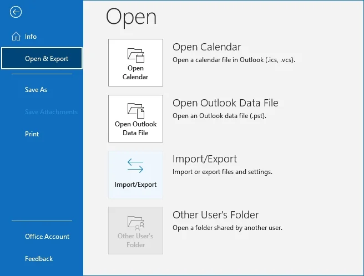
Task: Click the large Open page title
Action: [131, 17]
